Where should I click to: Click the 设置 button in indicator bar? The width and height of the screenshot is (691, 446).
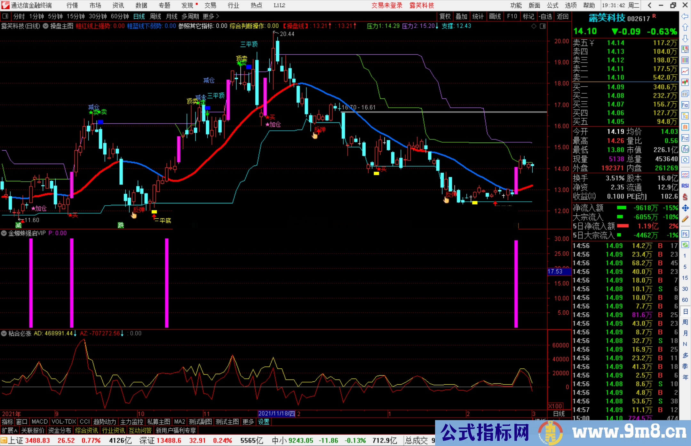coord(263,422)
